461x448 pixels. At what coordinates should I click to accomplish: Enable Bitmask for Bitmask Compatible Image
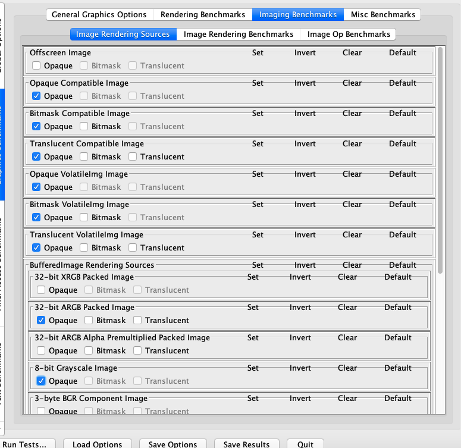(84, 126)
